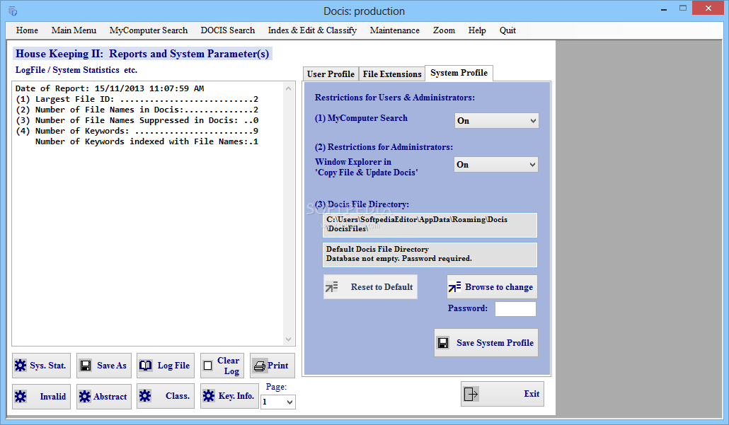Click the 'LogFile / System Statistics etc.' heading
This screenshot has height=425, width=729.
tap(76, 70)
